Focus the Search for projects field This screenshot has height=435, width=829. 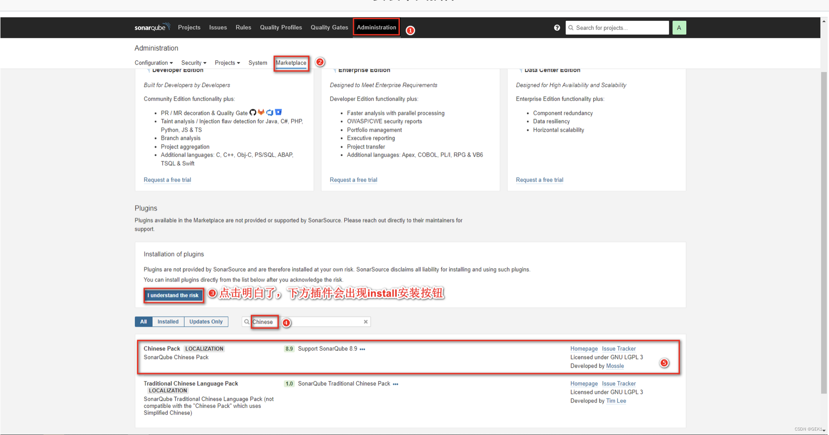(617, 28)
